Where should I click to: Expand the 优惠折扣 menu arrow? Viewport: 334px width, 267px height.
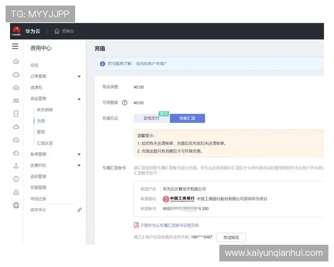[x=79, y=165]
